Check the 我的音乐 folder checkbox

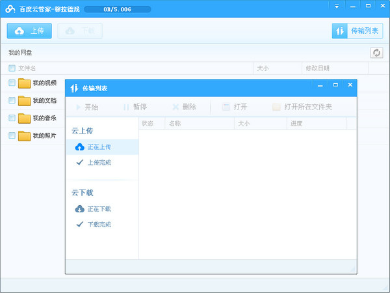point(12,118)
